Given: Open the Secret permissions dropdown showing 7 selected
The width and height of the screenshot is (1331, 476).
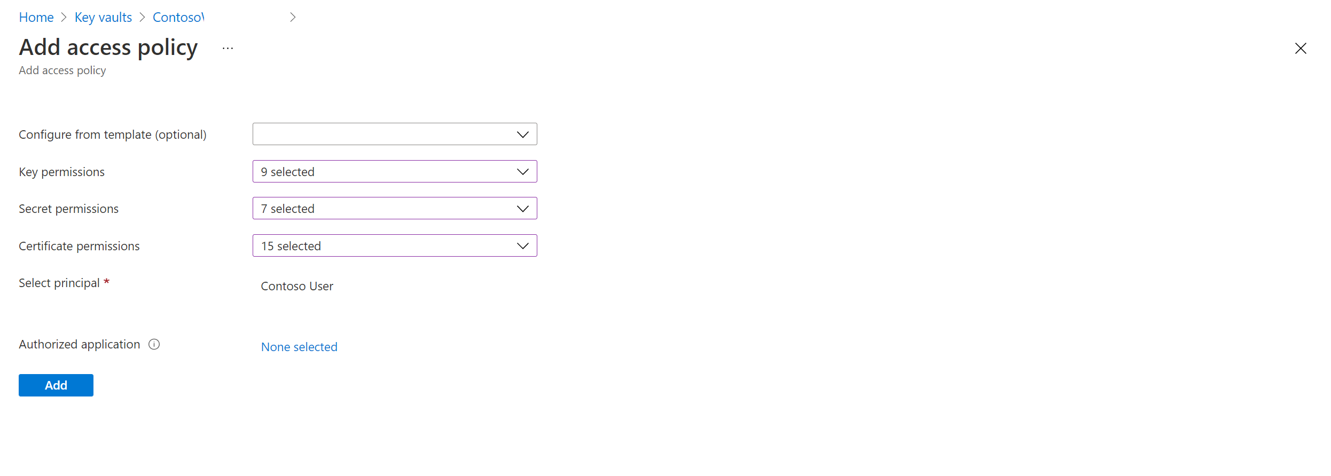Looking at the screenshot, I should point(394,208).
